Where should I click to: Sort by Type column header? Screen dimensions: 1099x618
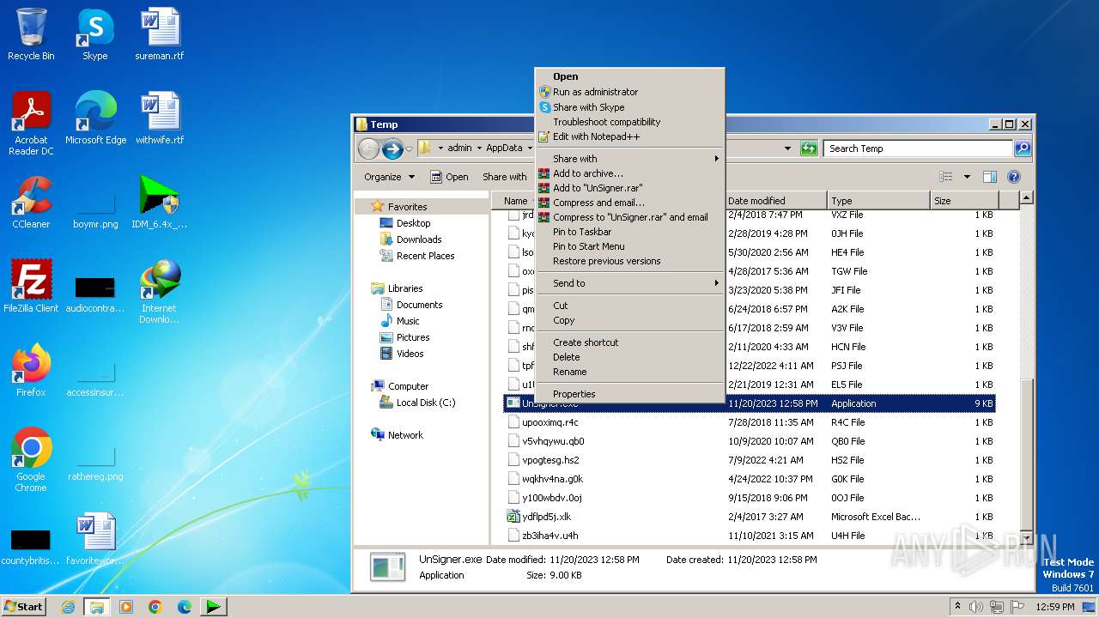[879, 201]
